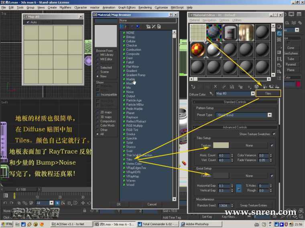Click the Sample Type icon in Material Editor sidebar
The image size is (305, 228).
279,27
